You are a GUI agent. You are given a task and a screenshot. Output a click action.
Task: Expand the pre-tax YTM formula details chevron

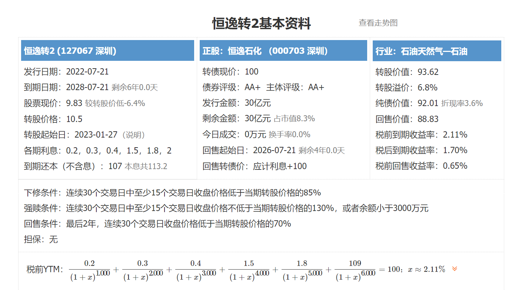coord(455,269)
